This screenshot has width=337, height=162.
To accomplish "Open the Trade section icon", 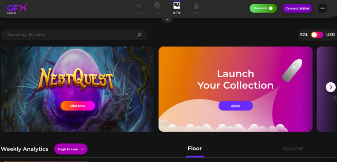I will coord(157,5).
